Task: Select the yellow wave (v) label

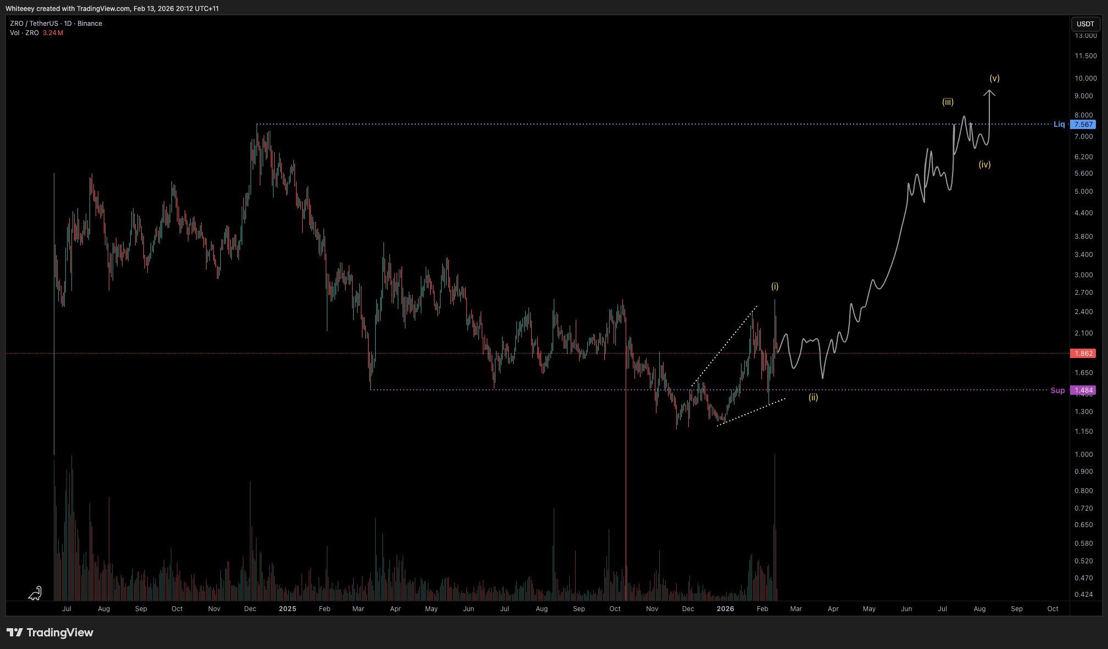Action: [x=994, y=78]
